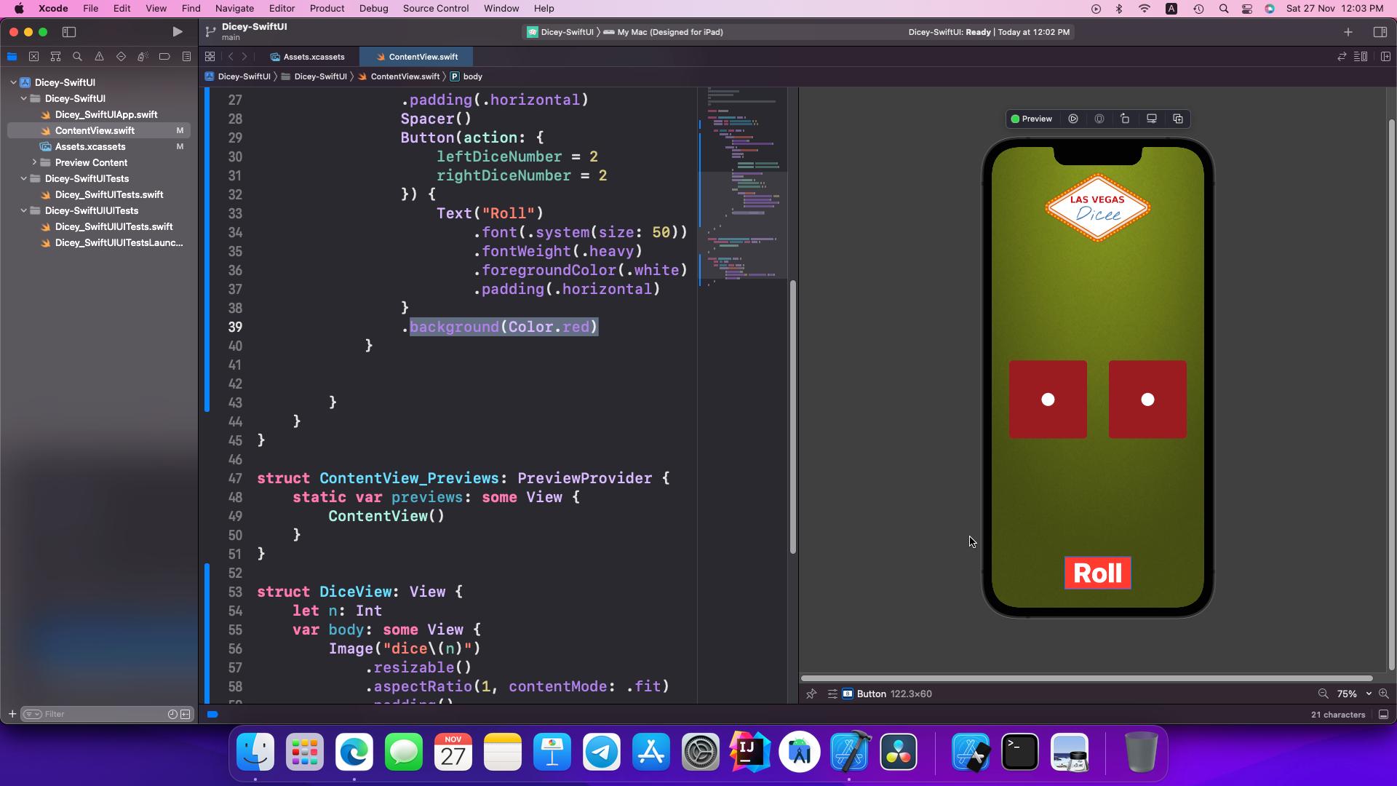This screenshot has height=786, width=1397.
Task: Toggle the left navigator sidebar
Action: coord(69,32)
